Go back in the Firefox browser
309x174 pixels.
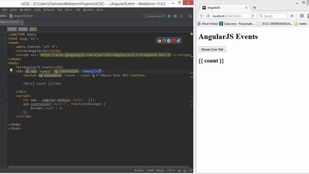point(201,16)
